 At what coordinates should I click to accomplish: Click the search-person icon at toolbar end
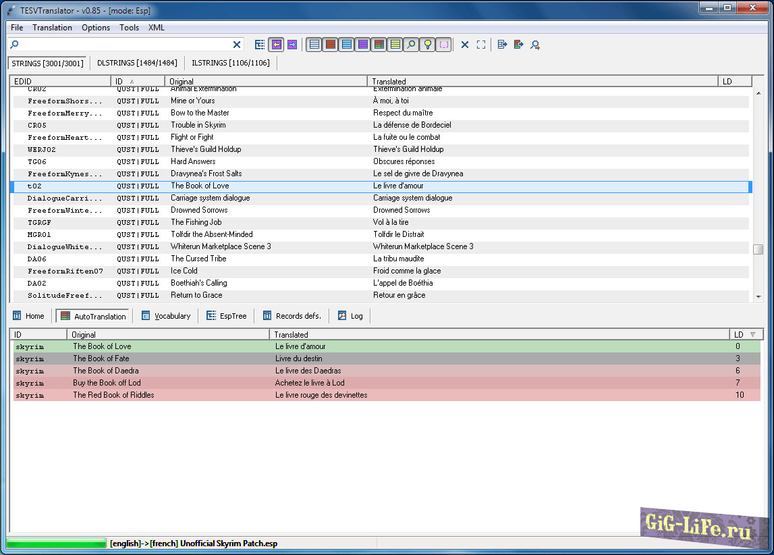[535, 45]
